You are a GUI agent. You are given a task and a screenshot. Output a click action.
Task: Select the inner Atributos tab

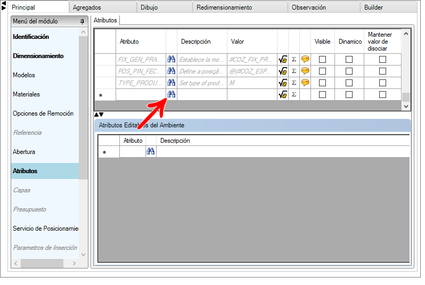pyautogui.click(x=105, y=20)
